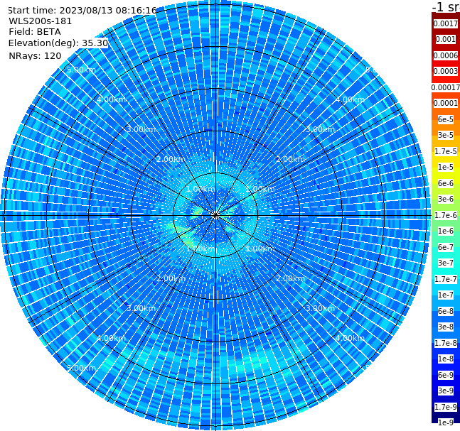Select the lower-left 1.00km range label

(x=200, y=249)
